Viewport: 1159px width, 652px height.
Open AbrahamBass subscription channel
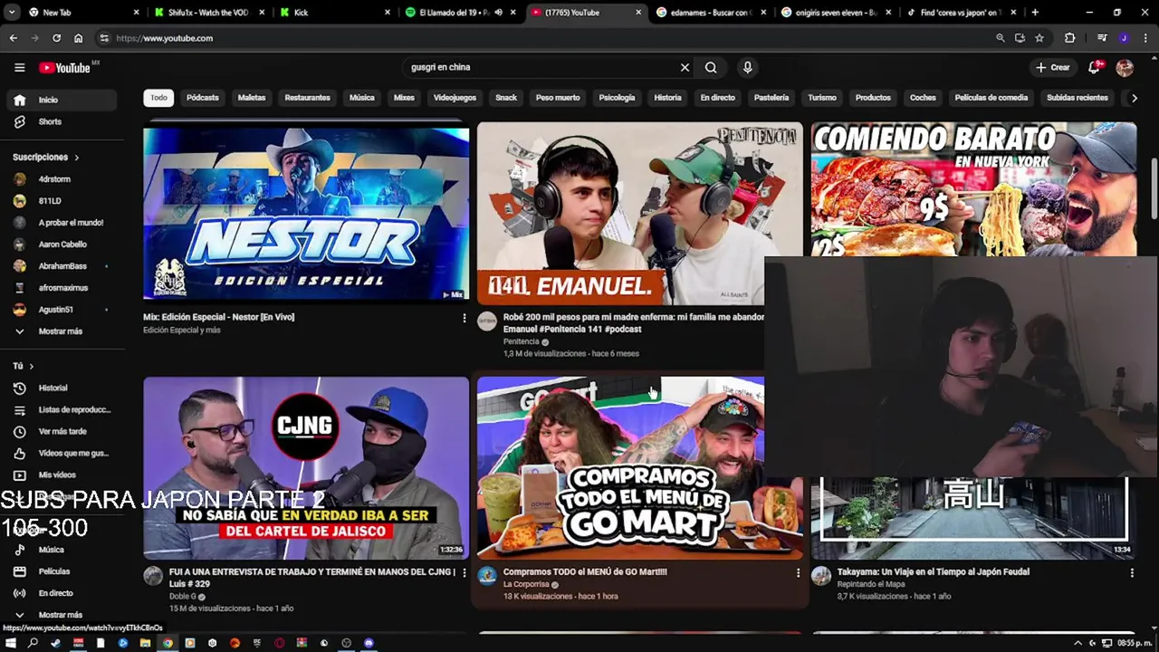point(62,266)
